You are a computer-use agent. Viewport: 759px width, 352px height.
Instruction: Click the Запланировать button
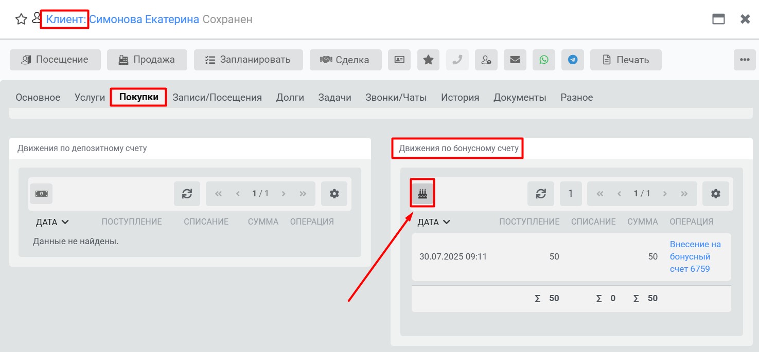[249, 60]
